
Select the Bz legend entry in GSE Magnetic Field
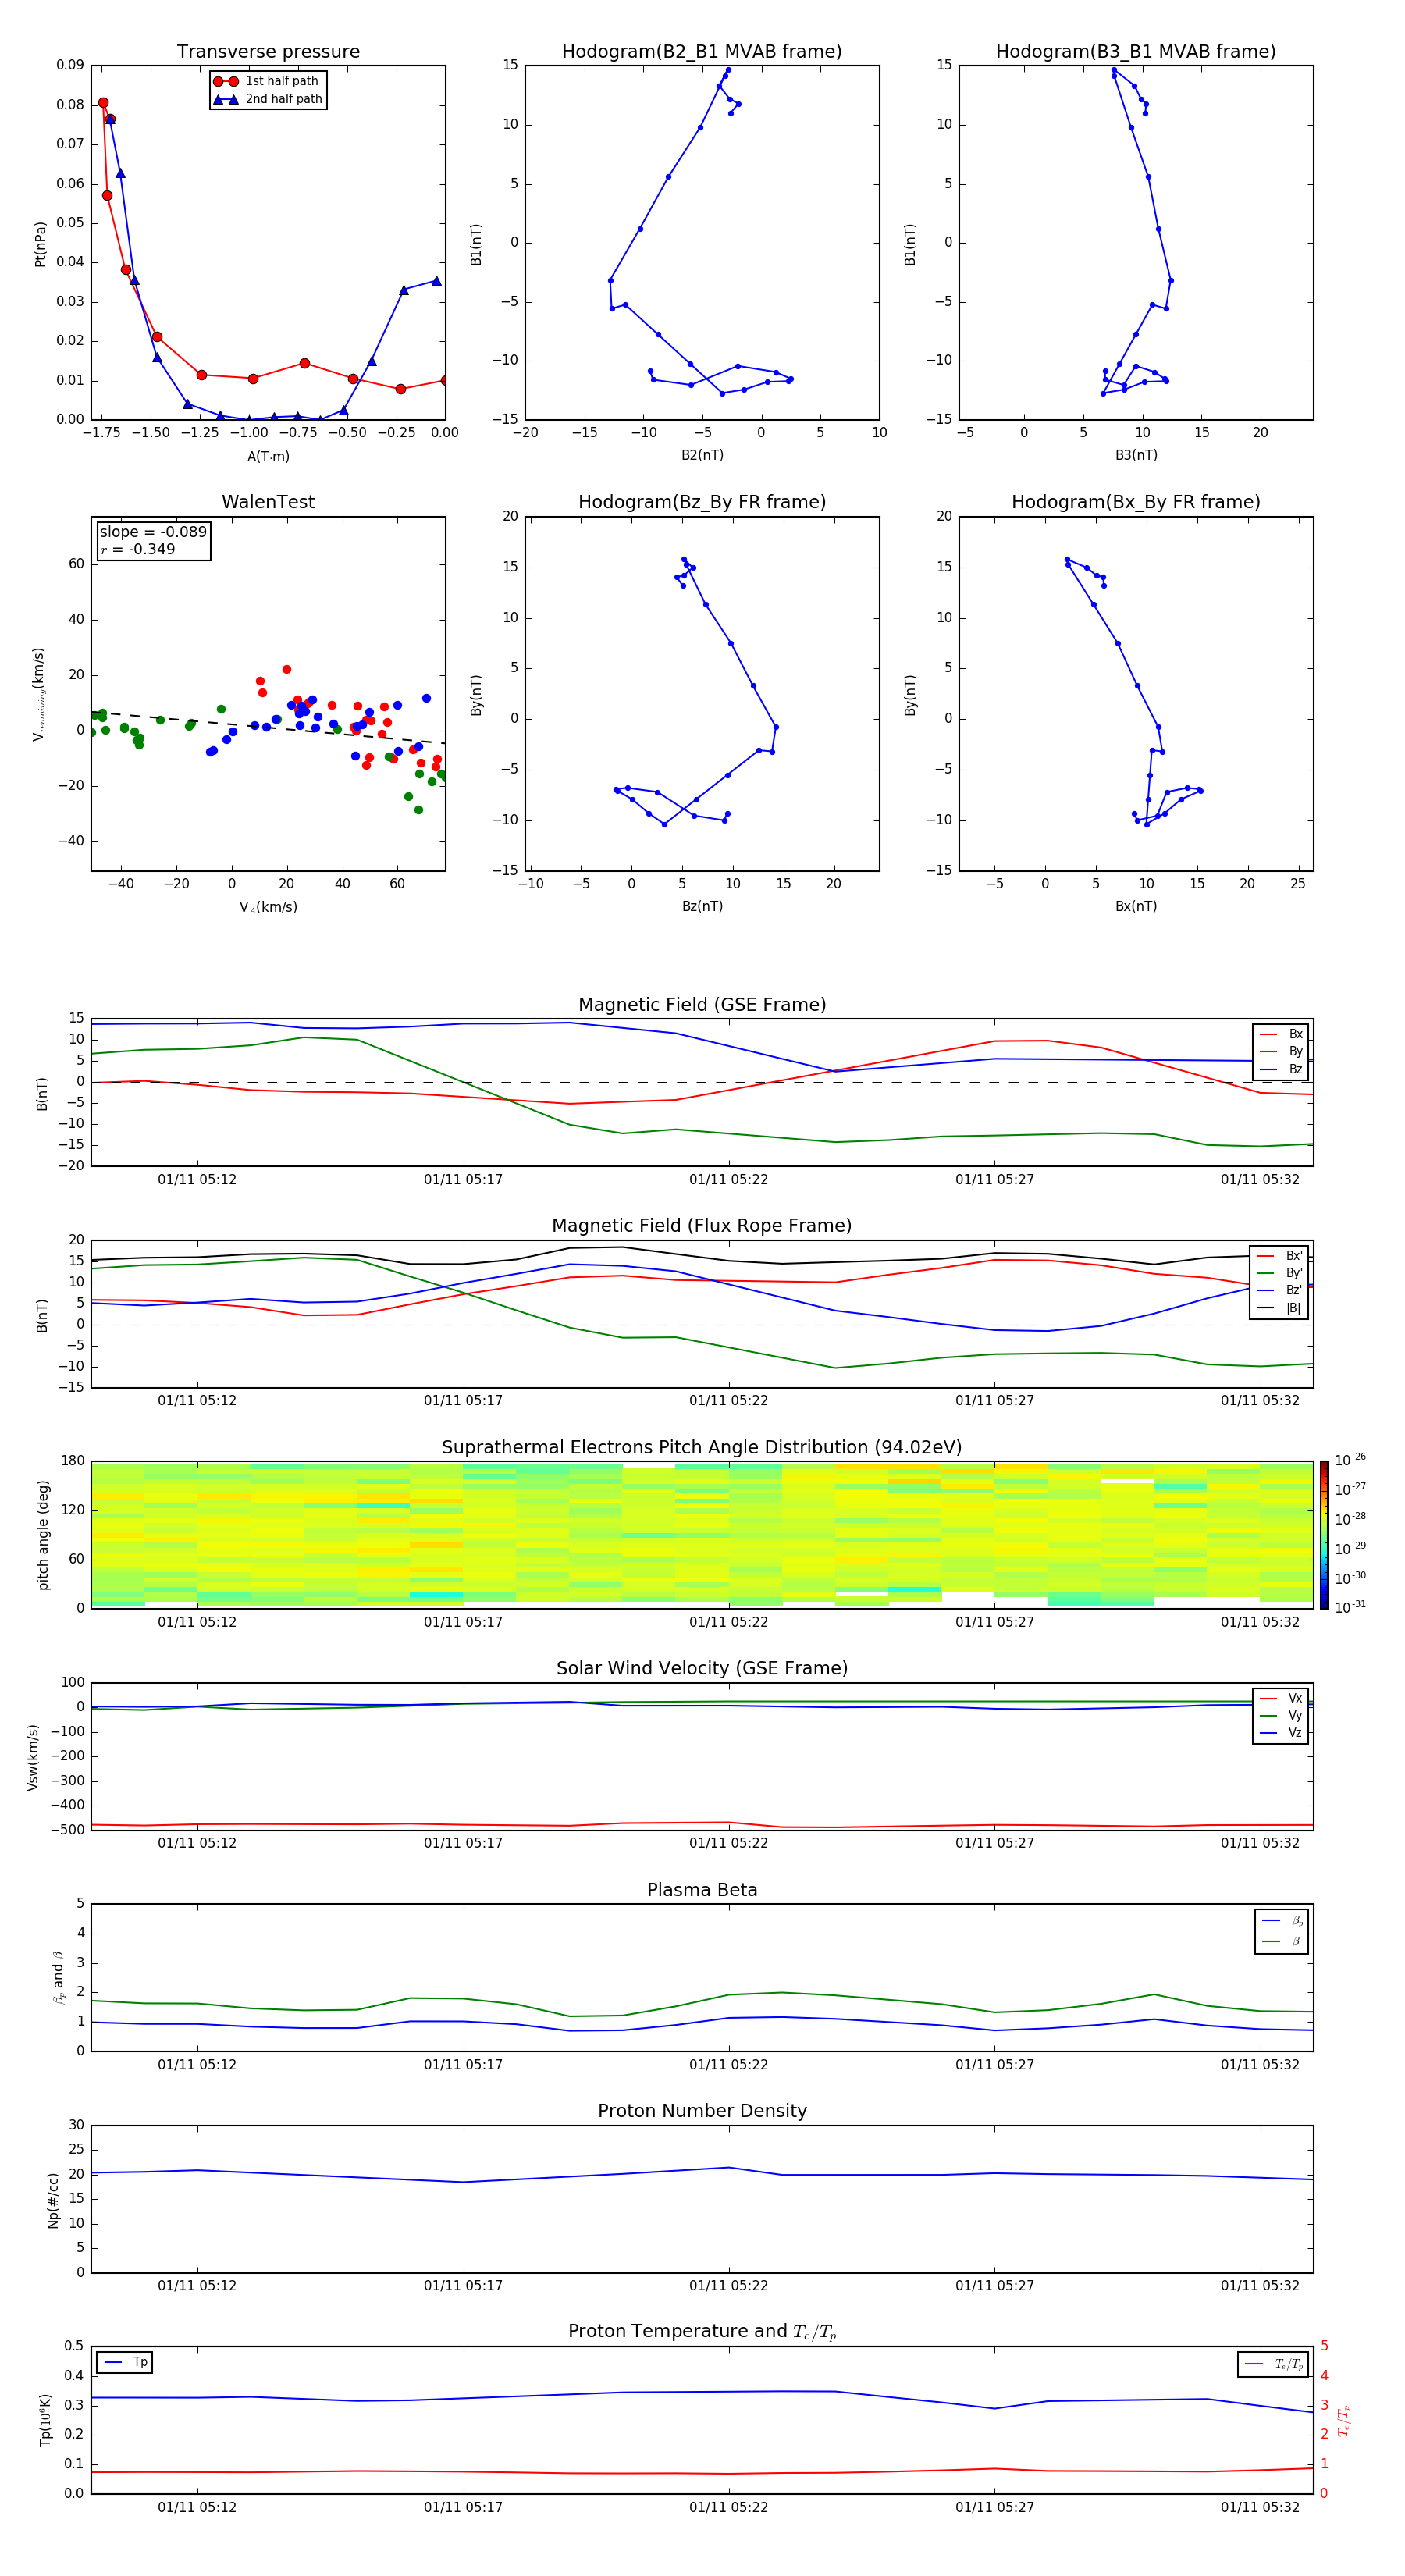pyautogui.click(x=1281, y=1069)
